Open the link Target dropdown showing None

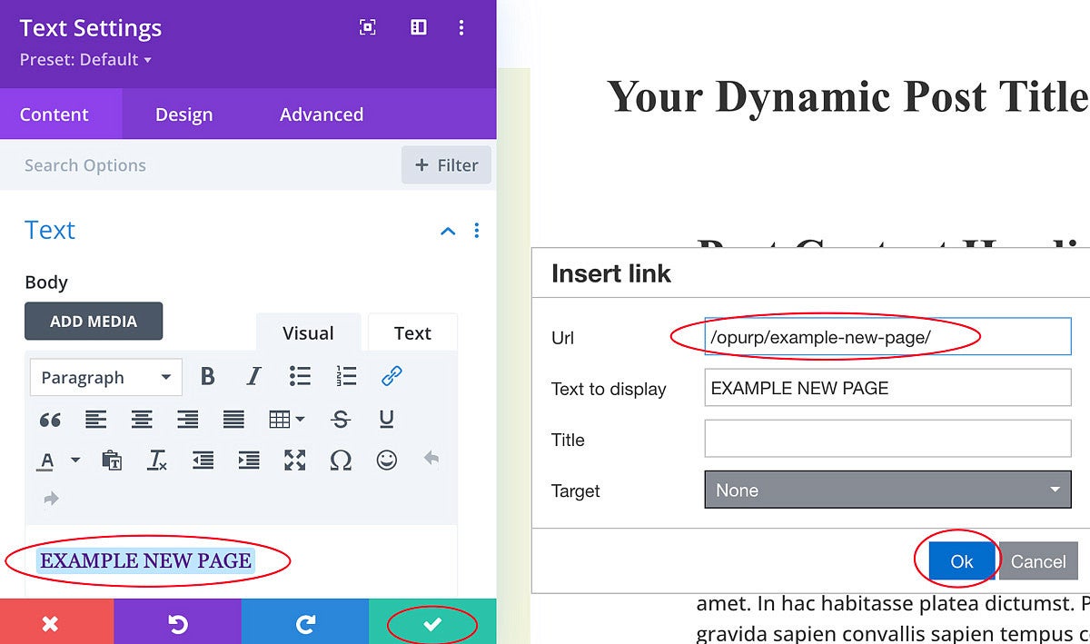(x=887, y=490)
